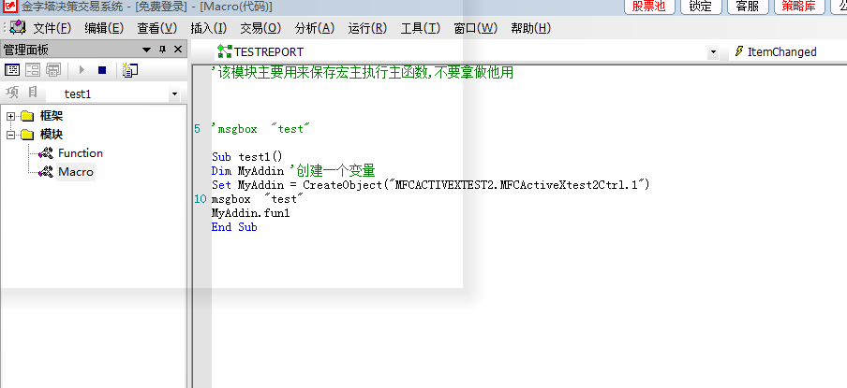Click the TESTREPORT object icon
847x388 pixels.
point(225,51)
